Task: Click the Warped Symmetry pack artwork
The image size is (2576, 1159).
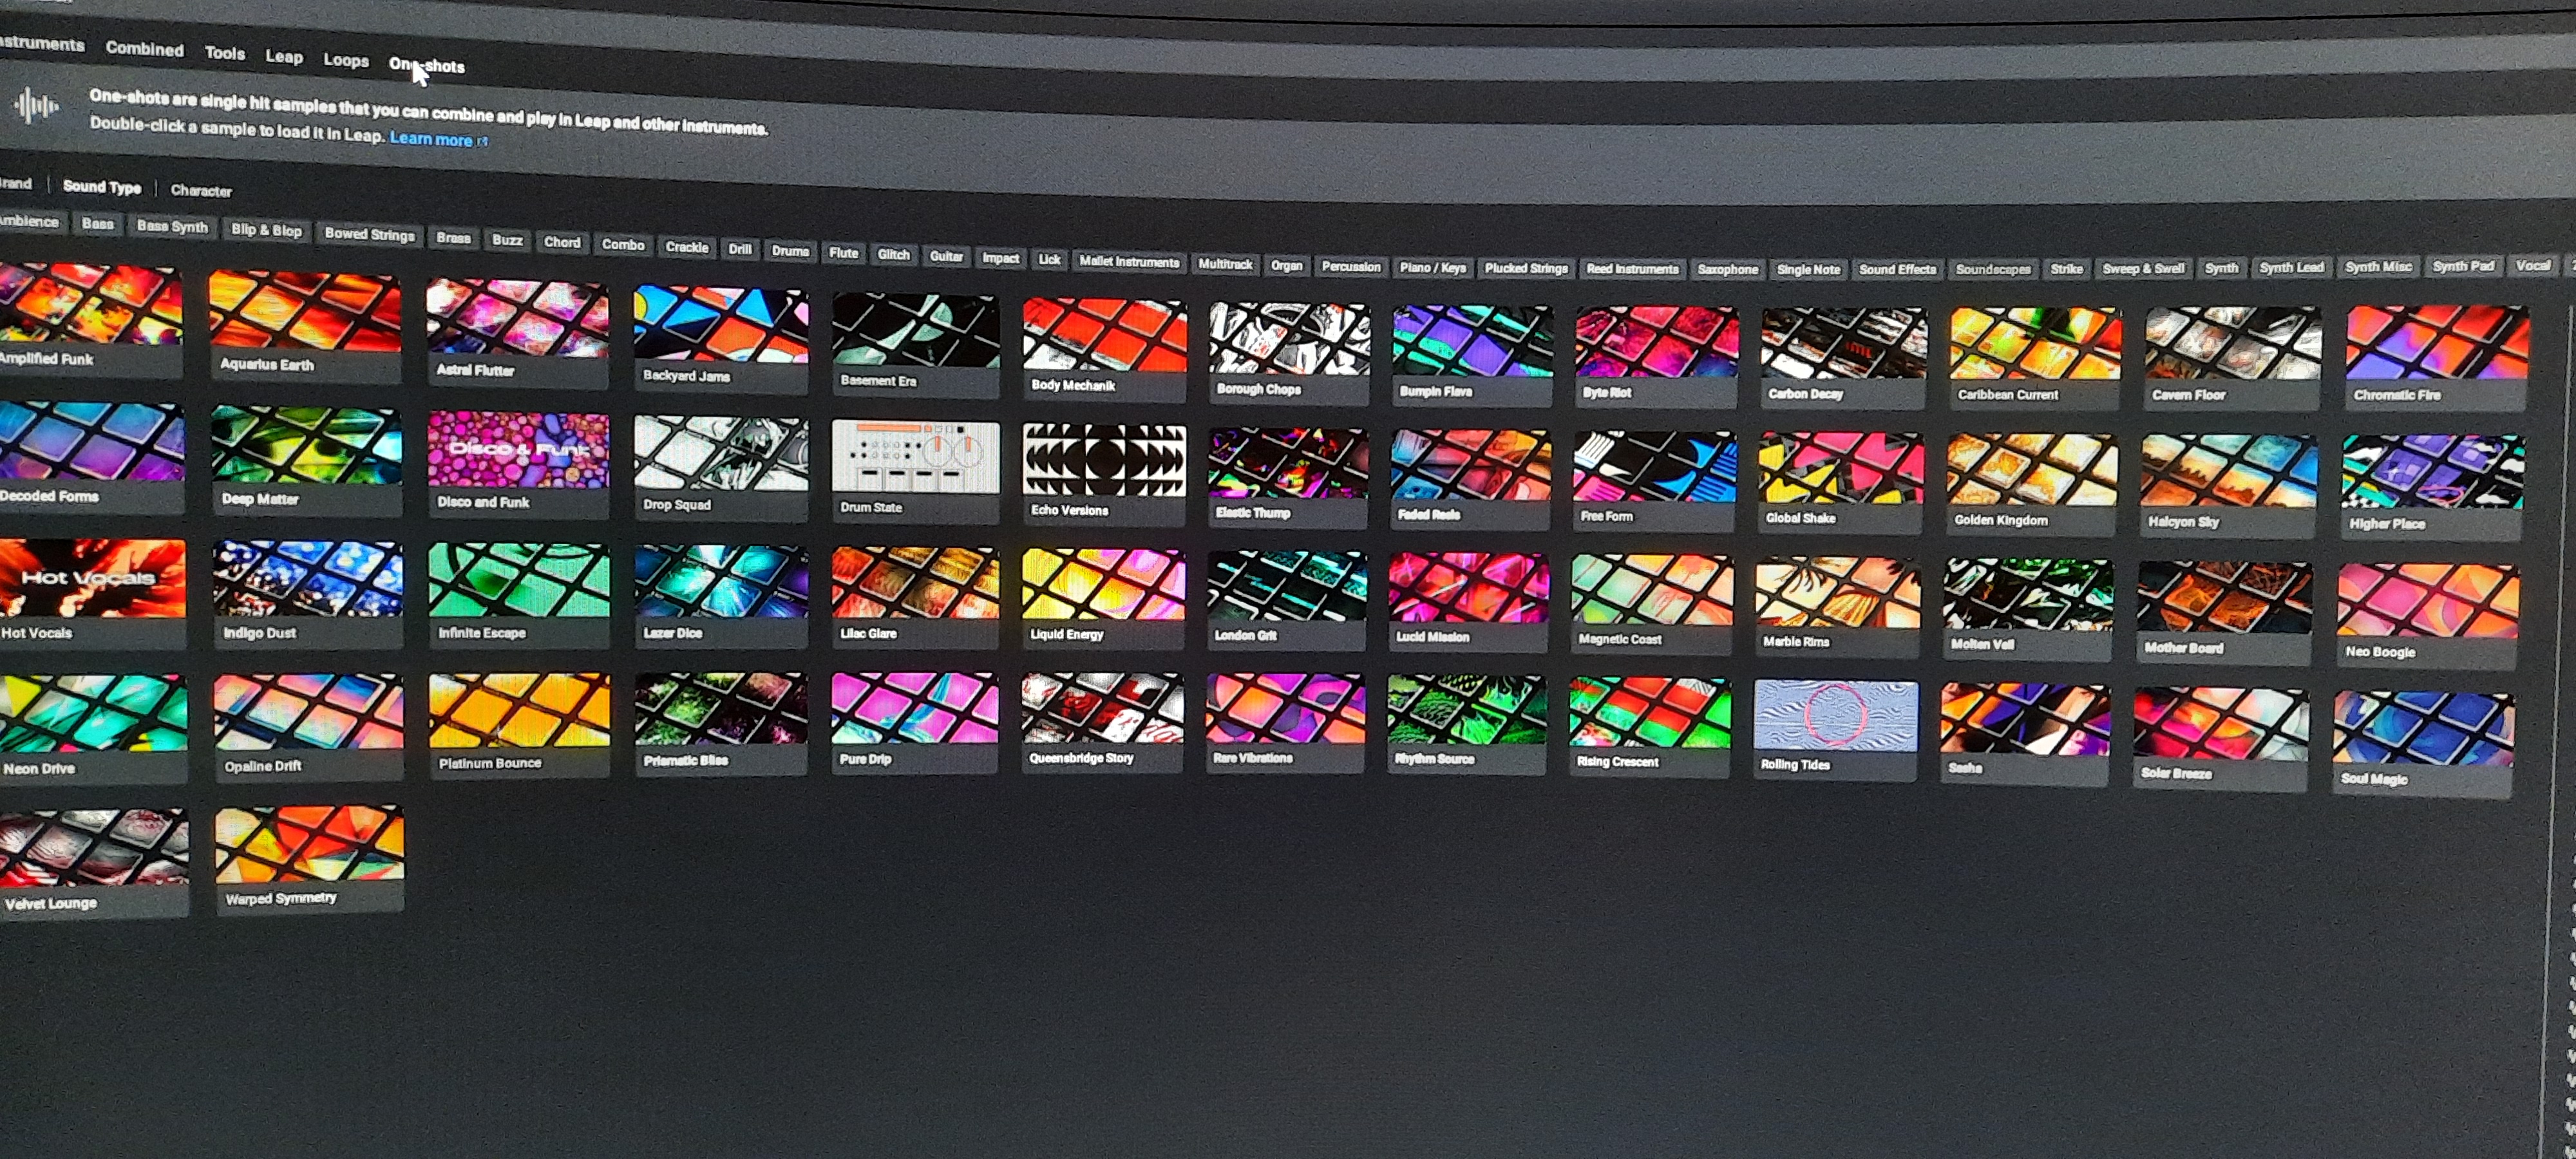Action: [x=309, y=845]
